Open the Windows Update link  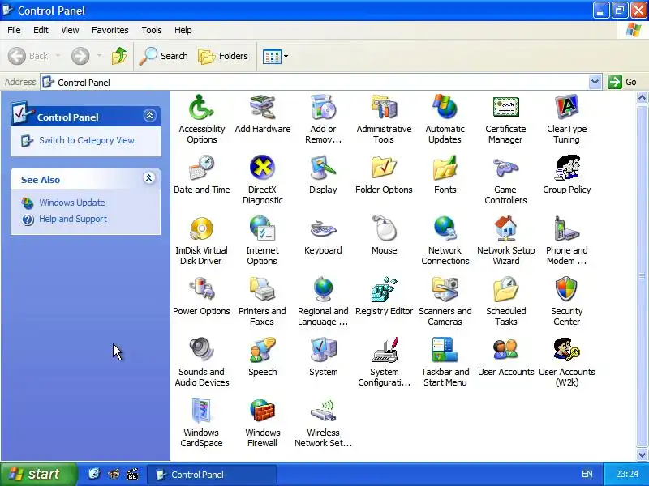(x=72, y=202)
